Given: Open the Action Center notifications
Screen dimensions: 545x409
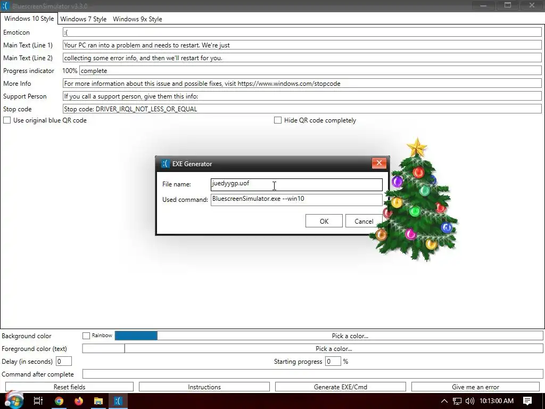Looking at the screenshot, I should [x=527, y=401].
